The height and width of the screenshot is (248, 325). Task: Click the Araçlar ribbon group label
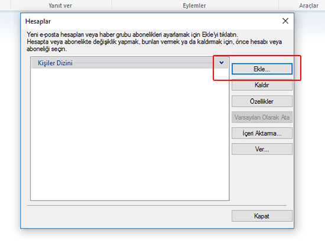pyautogui.click(x=308, y=5)
